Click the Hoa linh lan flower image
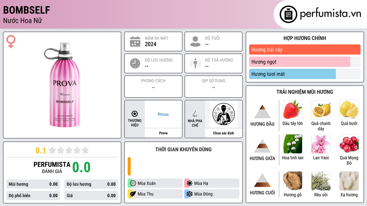This screenshot has width=367, height=206. 292,144
